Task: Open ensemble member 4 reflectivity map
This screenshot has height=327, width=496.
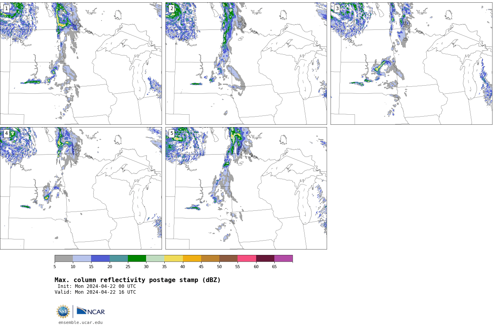Action: coord(81,188)
